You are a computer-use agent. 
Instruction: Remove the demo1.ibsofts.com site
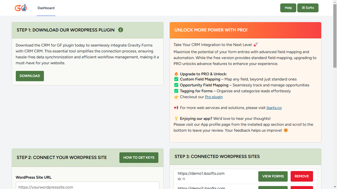tap(302, 176)
